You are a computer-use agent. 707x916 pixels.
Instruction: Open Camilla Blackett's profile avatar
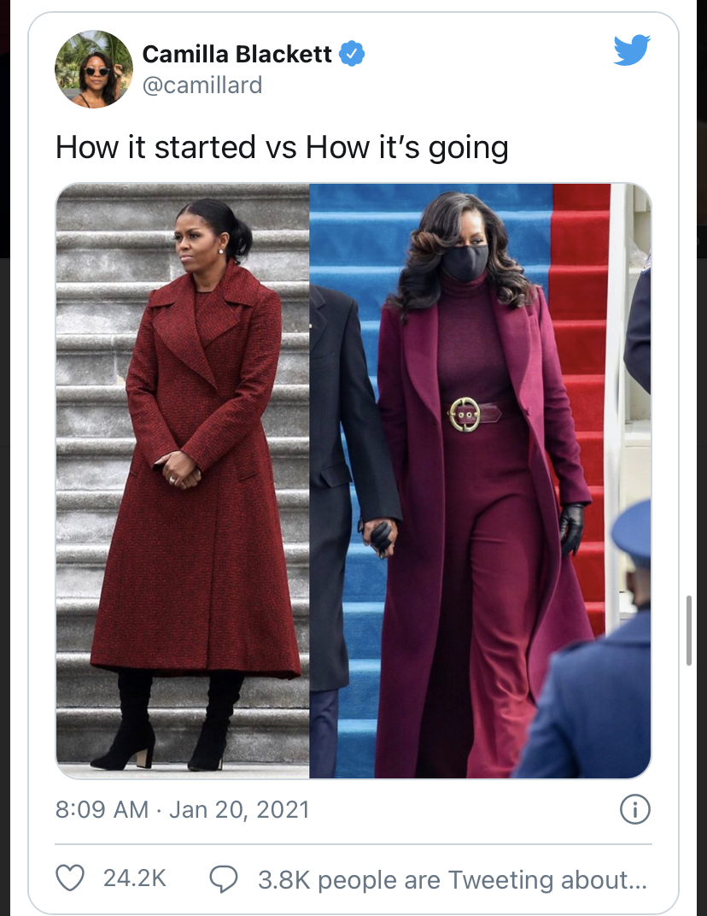pos(94,69)
